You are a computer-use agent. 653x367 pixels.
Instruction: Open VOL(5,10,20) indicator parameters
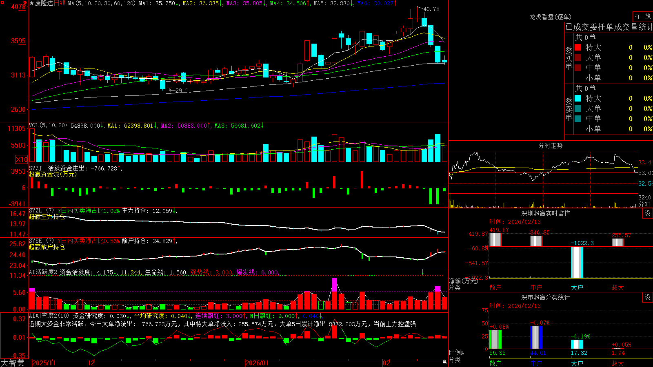pos(48,126)
